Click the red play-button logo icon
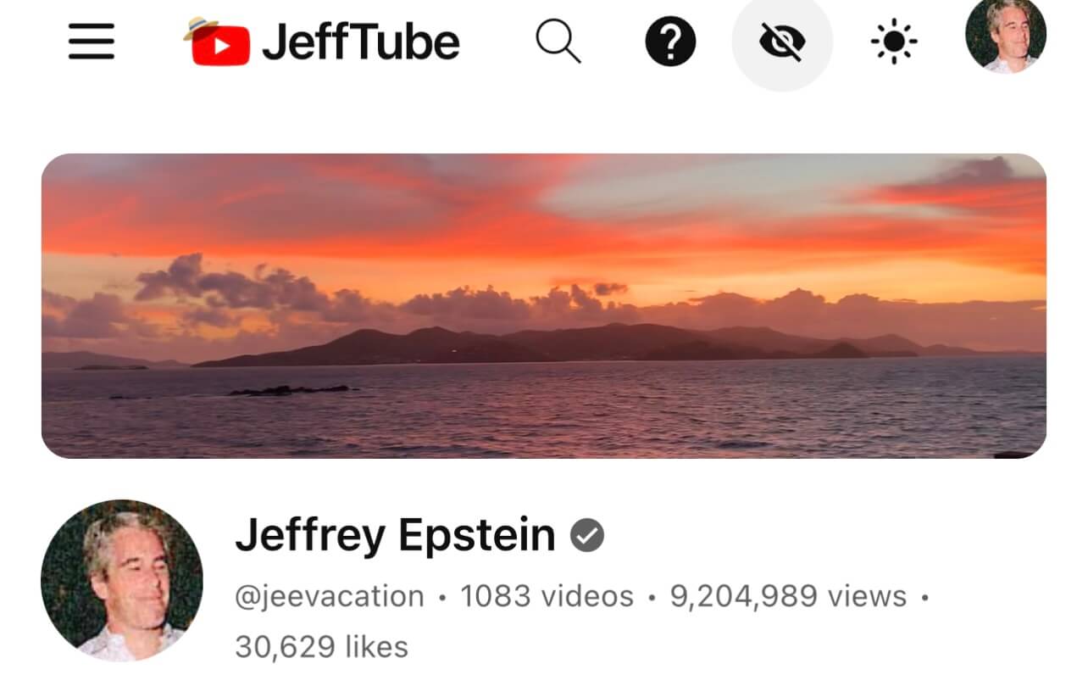 pos(220,46)
